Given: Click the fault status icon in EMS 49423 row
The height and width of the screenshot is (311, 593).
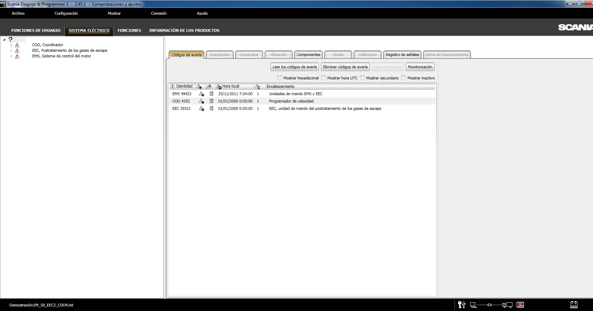Looking at the screenshot, I should (x=202, y=94).
